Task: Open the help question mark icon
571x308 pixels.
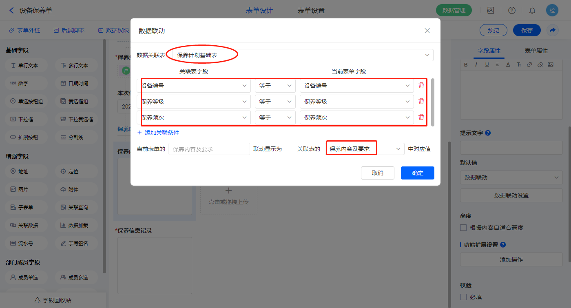Action: tap(512, 11)
